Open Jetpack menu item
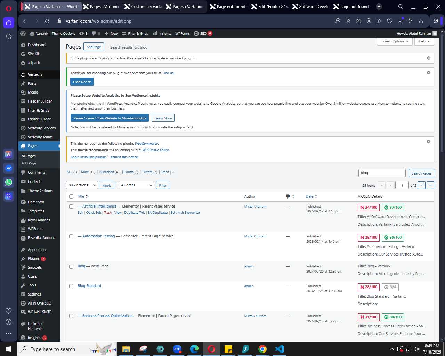 tap(34, 63)
